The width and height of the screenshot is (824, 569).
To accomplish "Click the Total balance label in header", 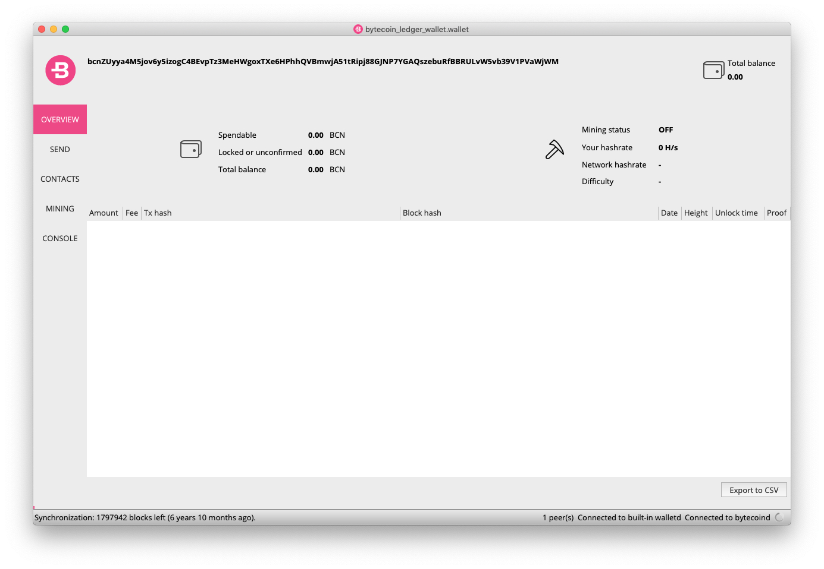I will click(751, 63).
